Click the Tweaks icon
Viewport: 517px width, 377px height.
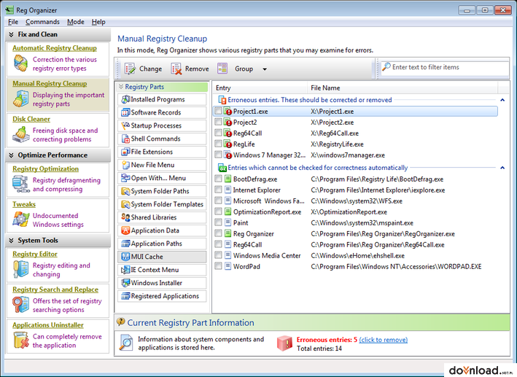(x=20, y=219)
